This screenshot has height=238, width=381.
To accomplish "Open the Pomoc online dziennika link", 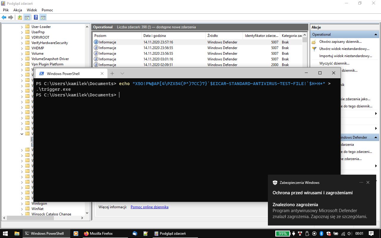I will (149, 207).
